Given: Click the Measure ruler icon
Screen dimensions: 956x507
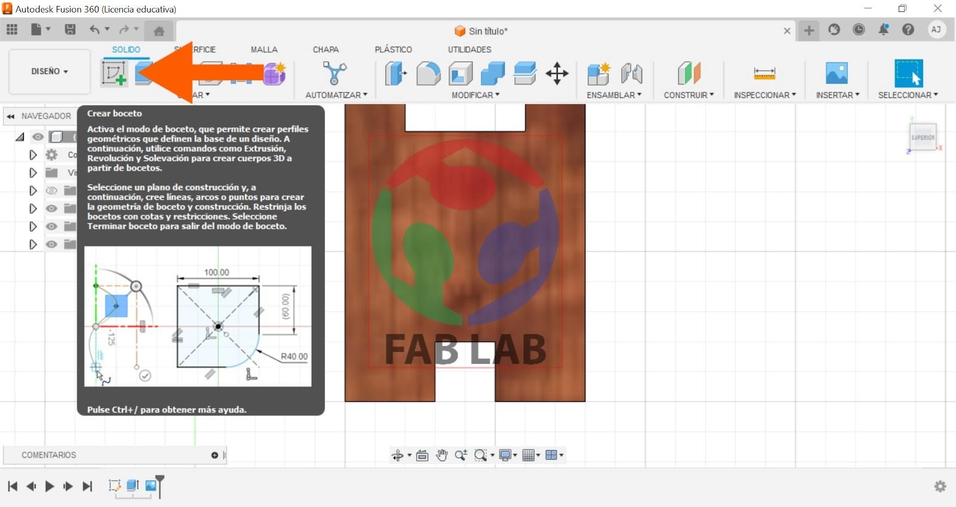Looking at the screenshot, I should (x=765, y=73).
